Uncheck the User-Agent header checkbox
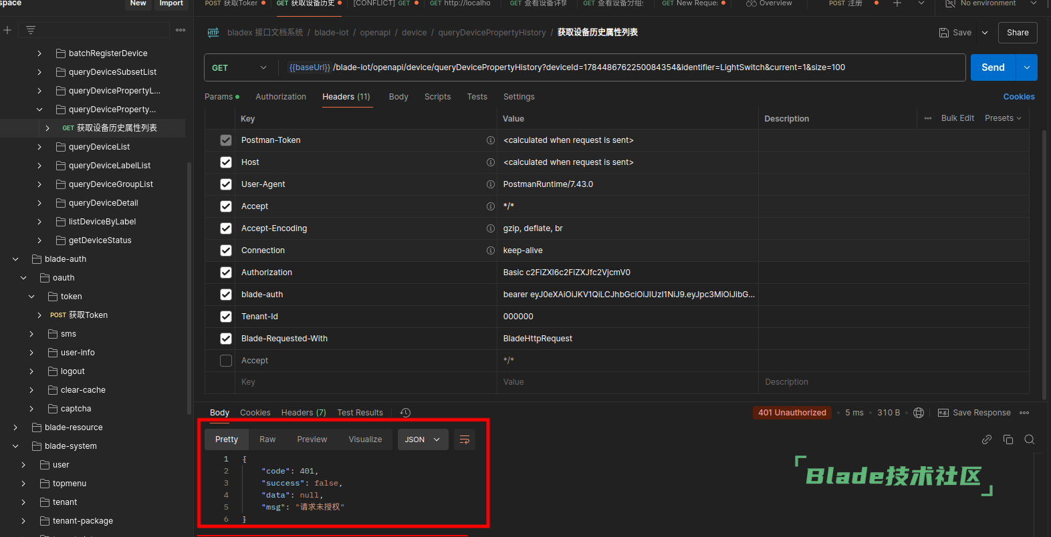The width and height of the screenshot is (1051, 537). 226,184
